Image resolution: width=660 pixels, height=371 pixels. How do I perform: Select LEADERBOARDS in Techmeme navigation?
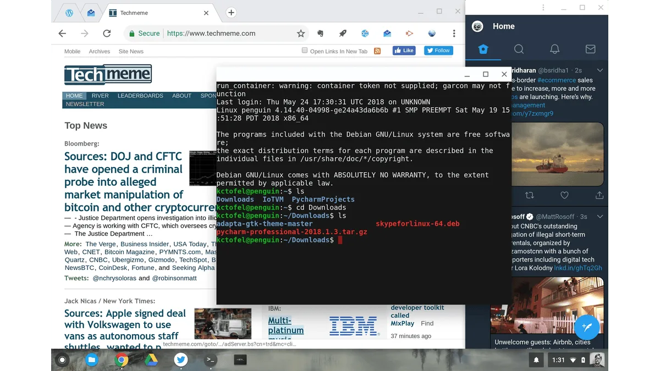140,96
